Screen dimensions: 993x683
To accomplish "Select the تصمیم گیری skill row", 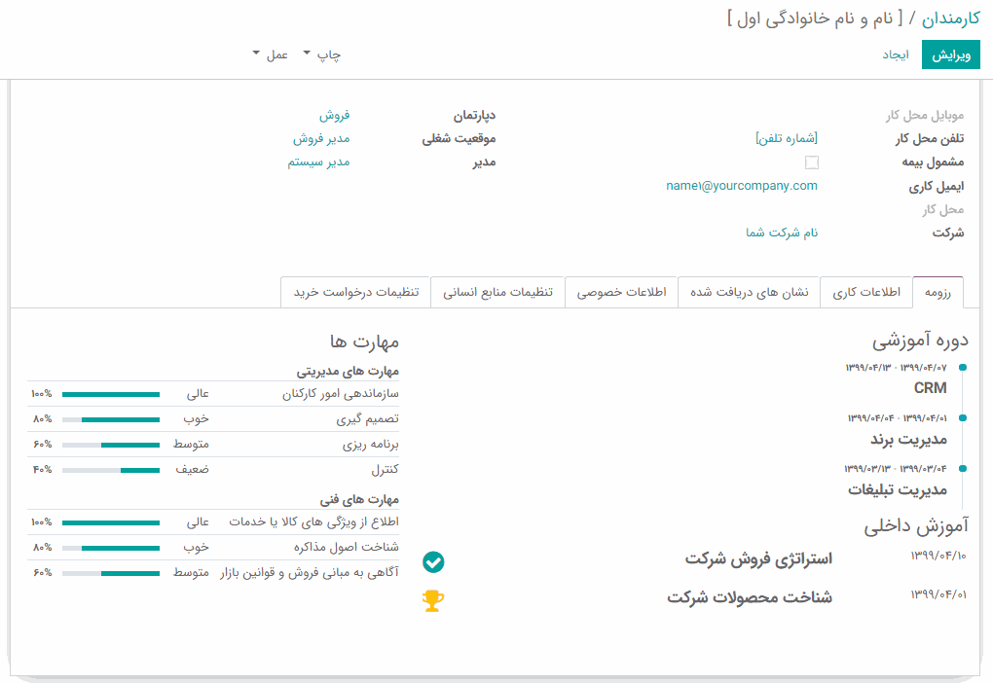I will [x=214, y=419].
